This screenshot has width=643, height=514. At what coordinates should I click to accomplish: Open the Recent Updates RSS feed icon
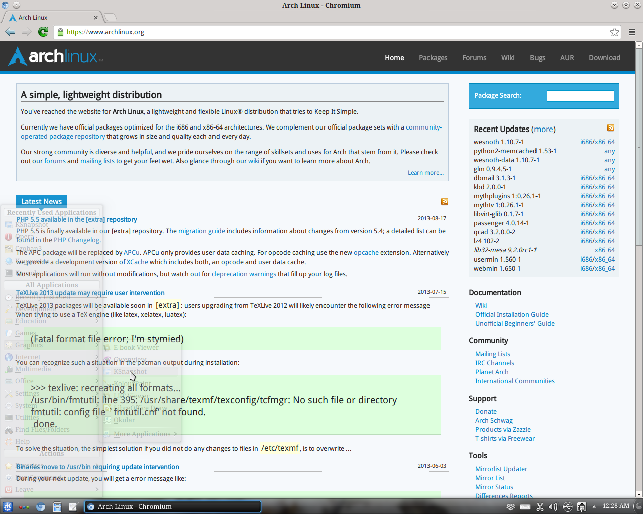click(611, 128)
